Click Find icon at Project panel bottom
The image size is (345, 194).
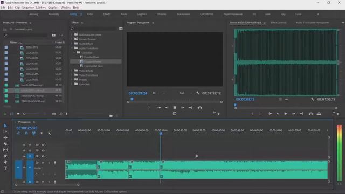click(61, 114)
